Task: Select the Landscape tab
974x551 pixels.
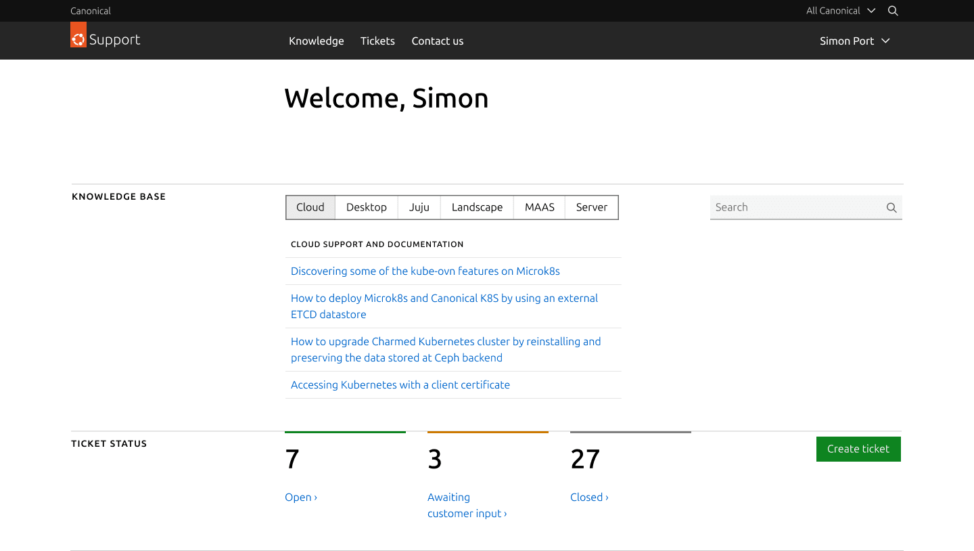Action: point(478,207)
